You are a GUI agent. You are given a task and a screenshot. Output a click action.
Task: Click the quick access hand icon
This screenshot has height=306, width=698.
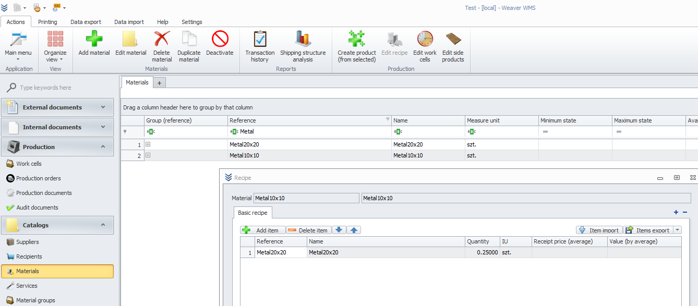pos(37,8)
